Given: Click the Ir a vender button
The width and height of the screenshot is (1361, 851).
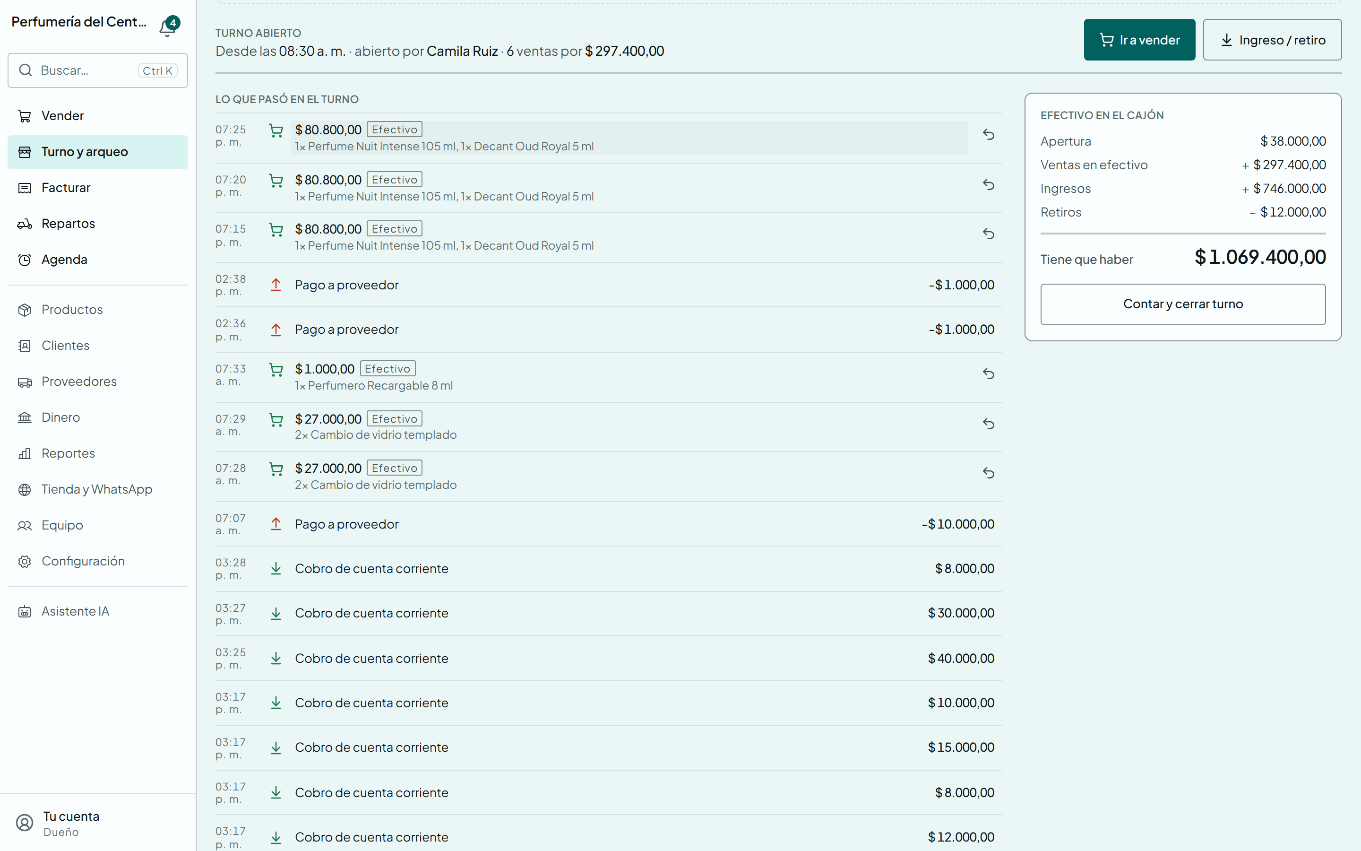Looking at the screenshot, I should point(1139,40).
